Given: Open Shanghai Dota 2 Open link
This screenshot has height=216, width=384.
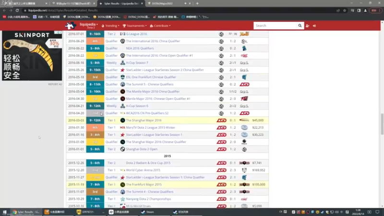Looking at the screenshot, I should coord(142,149).
